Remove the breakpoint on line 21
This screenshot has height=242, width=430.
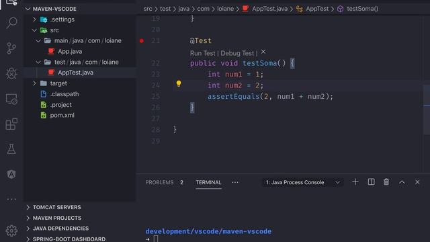tap(142, 41)
